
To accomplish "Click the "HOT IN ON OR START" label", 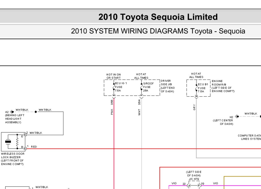I will tap(114, 76).
